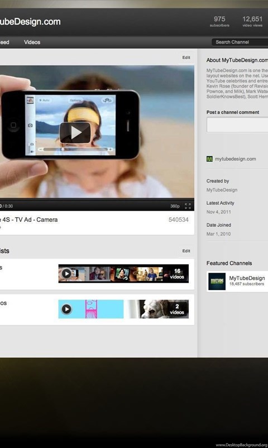Open the 16 videos playlist count

click(177, 274)
